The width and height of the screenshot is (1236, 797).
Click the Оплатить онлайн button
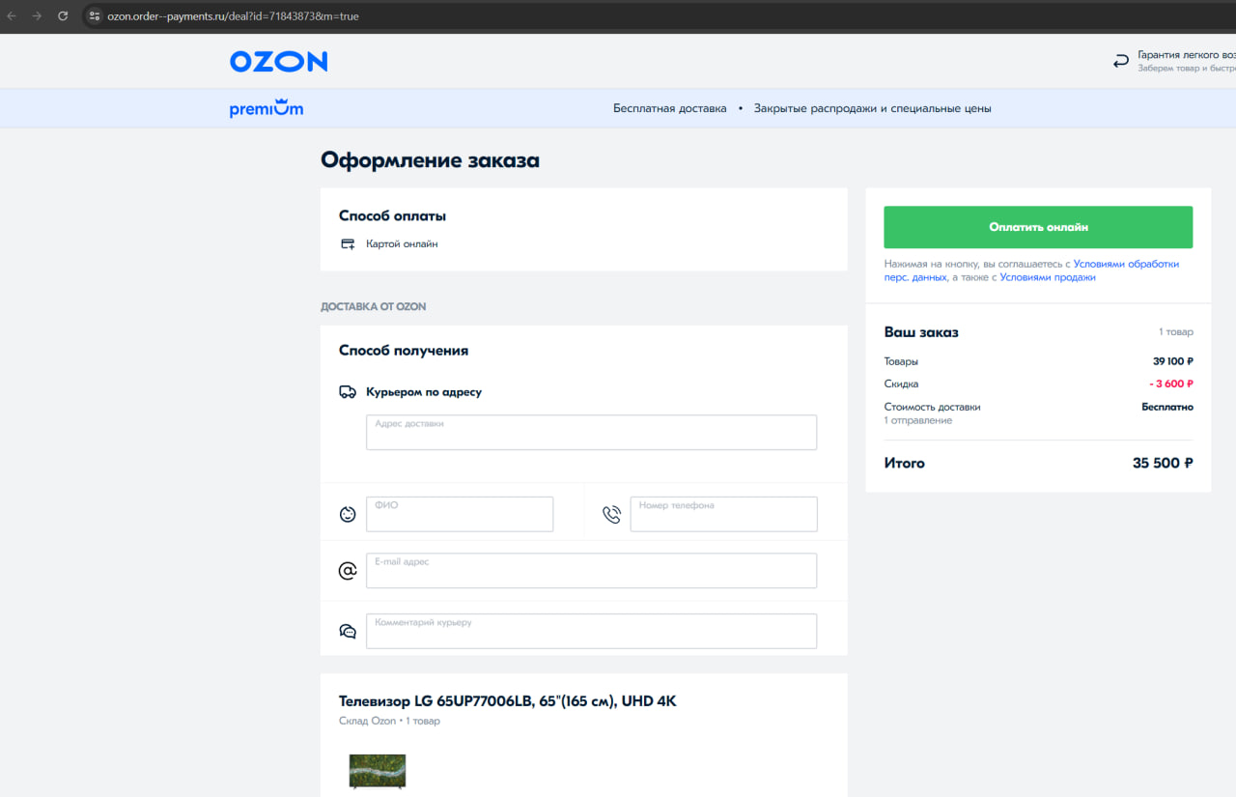pos(1038,227)
